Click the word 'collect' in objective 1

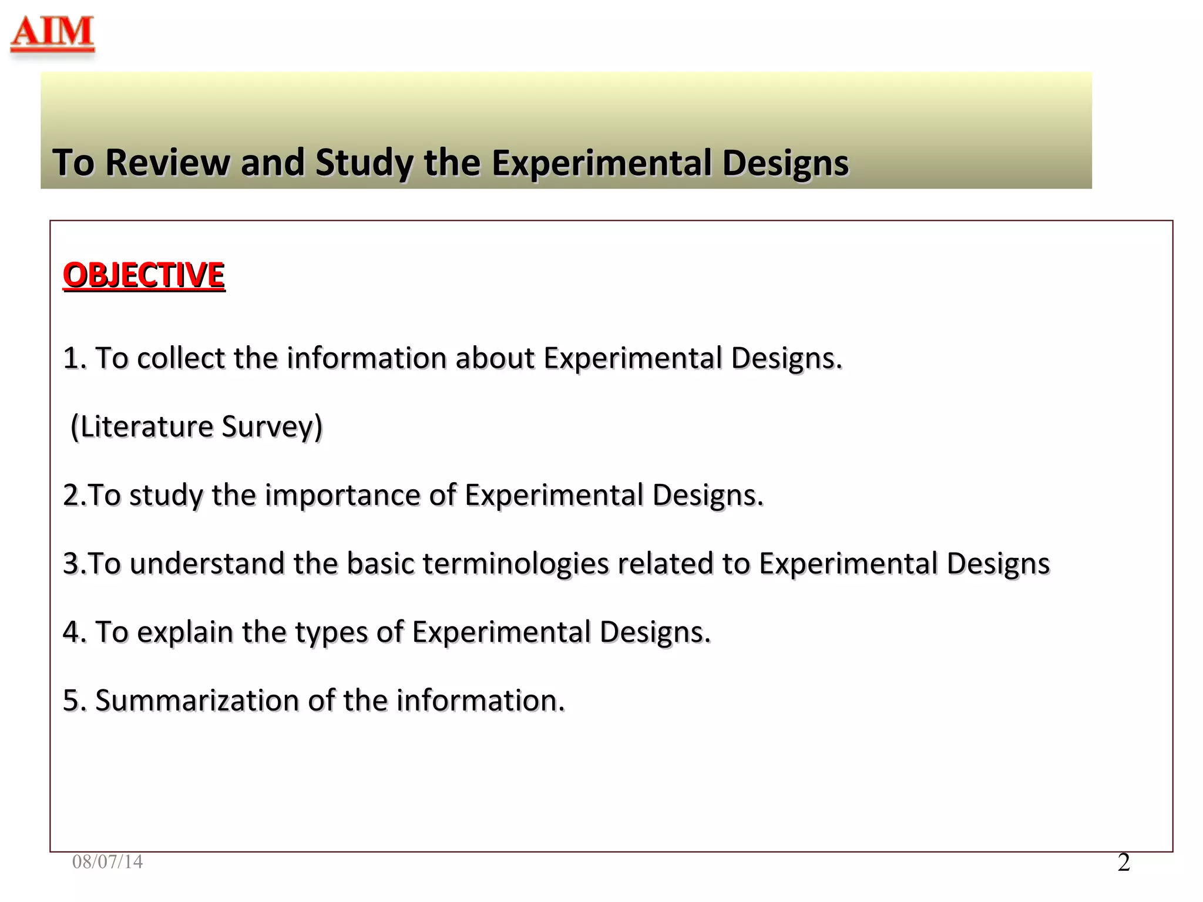click(180, 358)
